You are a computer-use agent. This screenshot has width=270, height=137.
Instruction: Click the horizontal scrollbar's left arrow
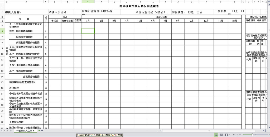[161, 131]
